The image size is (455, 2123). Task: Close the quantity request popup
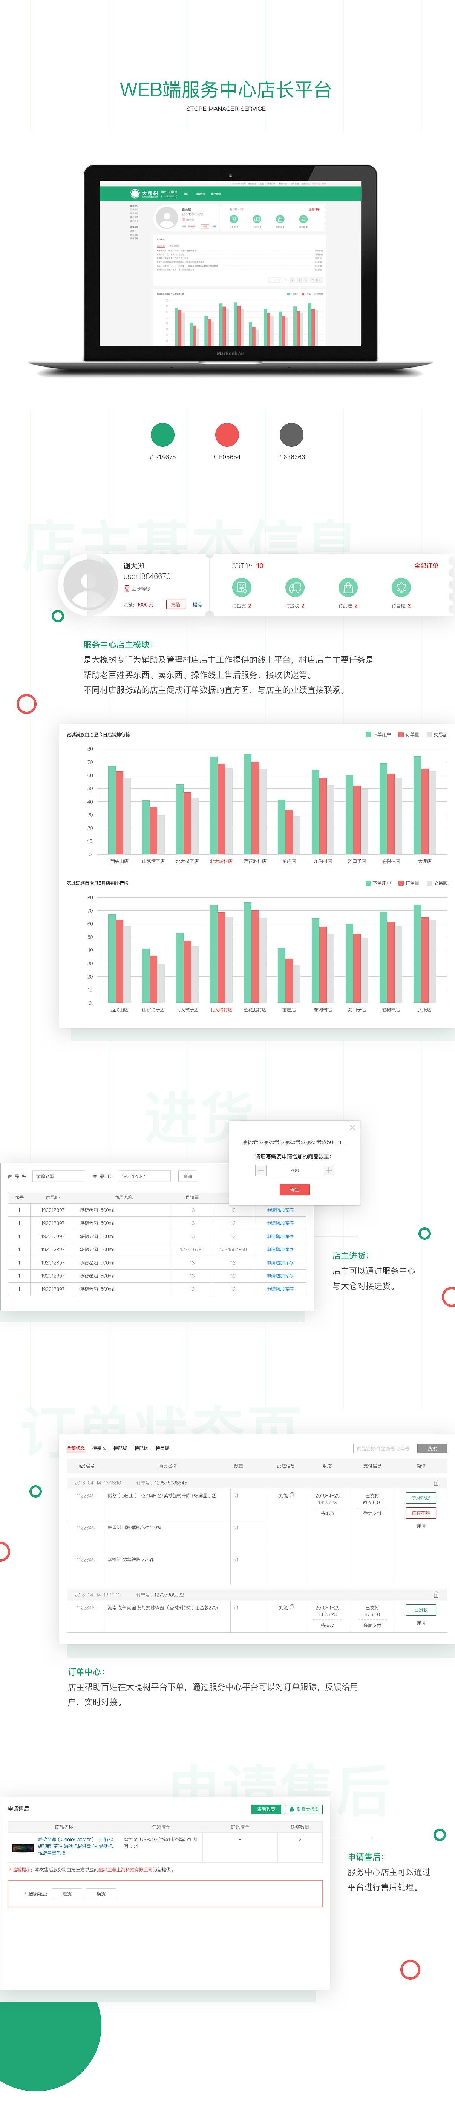[x=352, y=1127]
